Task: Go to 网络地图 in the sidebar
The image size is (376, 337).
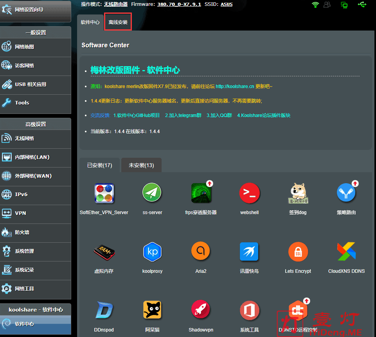Action: coord(36,47)
